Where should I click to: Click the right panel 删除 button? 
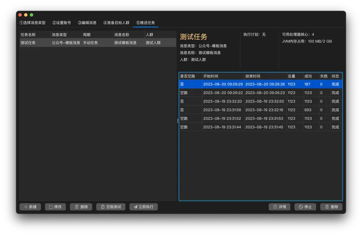coord(331,207)
